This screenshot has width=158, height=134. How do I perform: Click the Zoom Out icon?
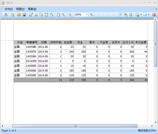[x=70, y=15]
